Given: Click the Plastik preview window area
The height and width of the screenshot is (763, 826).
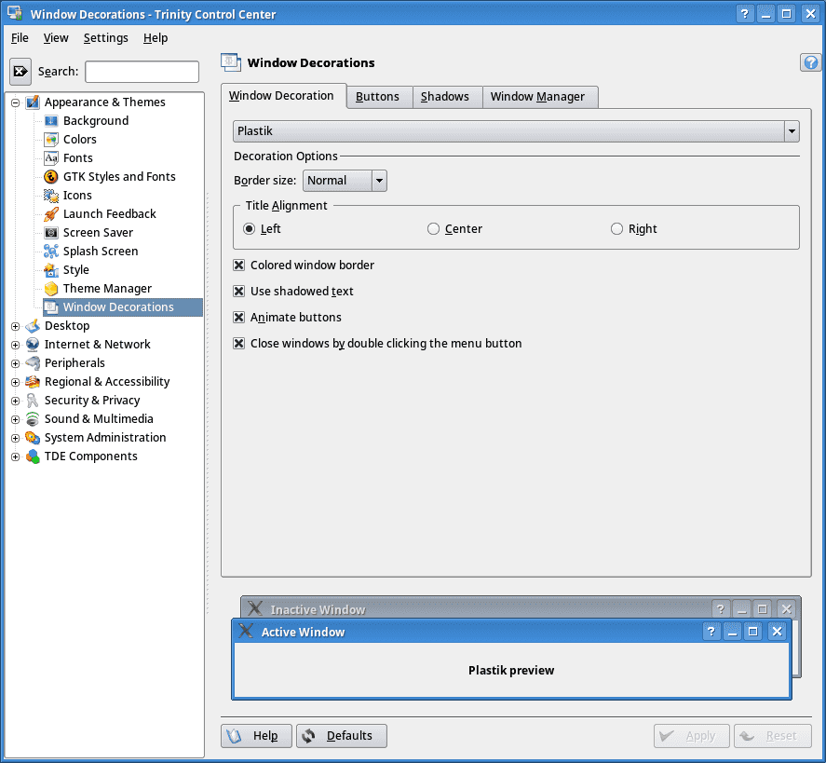Looking at the screenshot, I should (511, 670).
